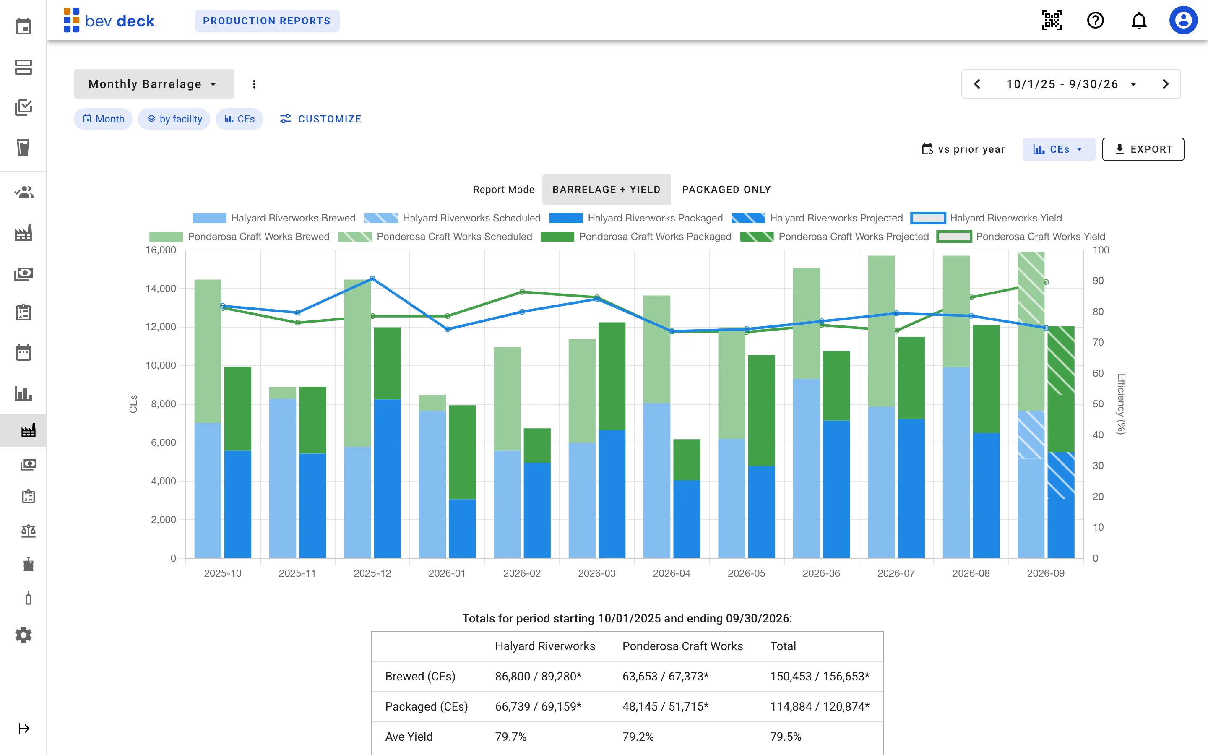Open the three-dot report options menu
This screenshot has width=1208, height=755.
254,84
